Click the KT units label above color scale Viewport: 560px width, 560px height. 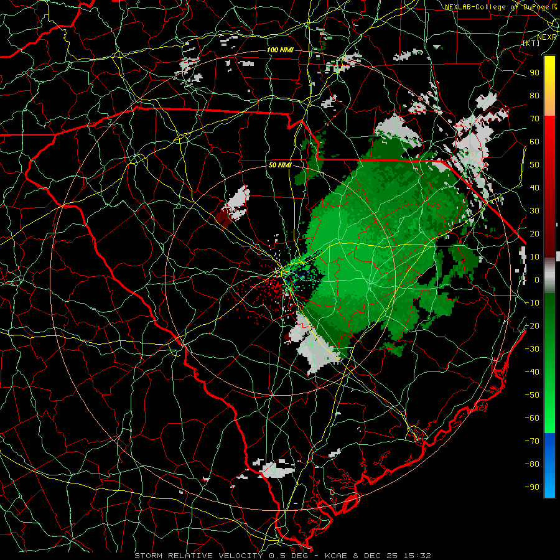pyautogui.click(x=531, y=43)
